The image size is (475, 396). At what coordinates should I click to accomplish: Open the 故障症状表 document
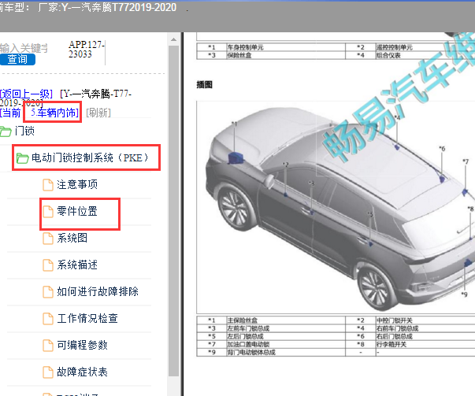click(x=82, y=372)
